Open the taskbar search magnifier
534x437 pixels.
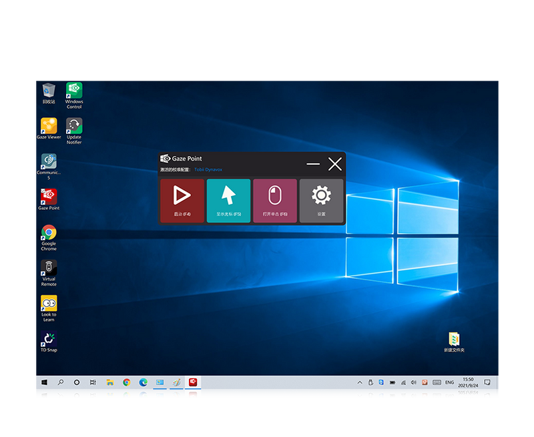tap(61, 382)
